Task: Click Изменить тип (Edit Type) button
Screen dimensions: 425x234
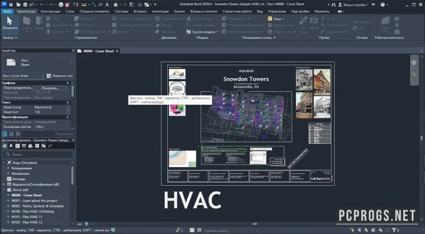Action: pos(59,76)
